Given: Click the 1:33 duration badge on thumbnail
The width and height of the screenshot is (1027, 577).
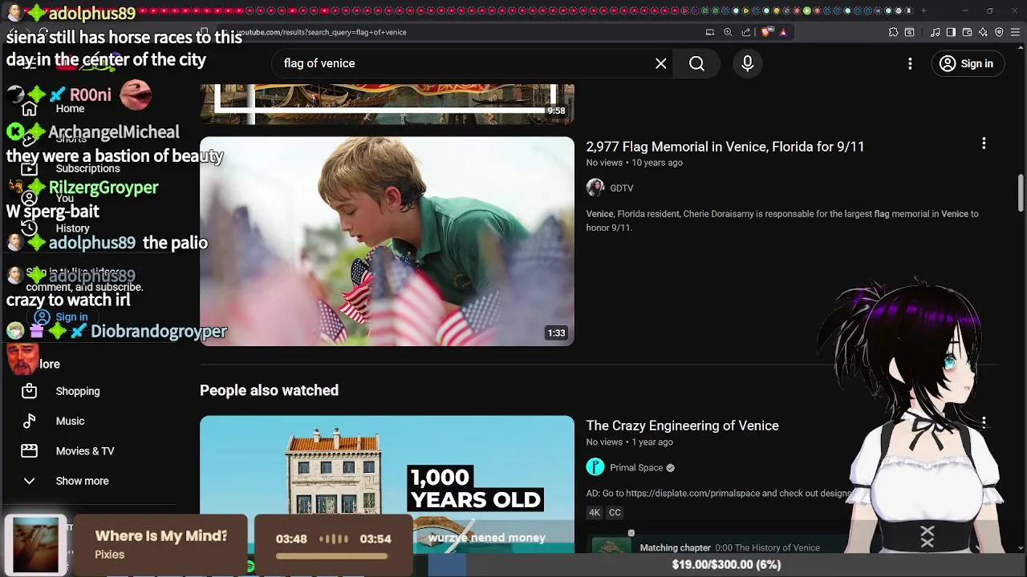Looking at the screenshot, I should pyautogui.click(x=556, y=333).
